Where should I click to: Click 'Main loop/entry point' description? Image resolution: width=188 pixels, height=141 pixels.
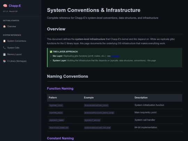tap(146, 112)
